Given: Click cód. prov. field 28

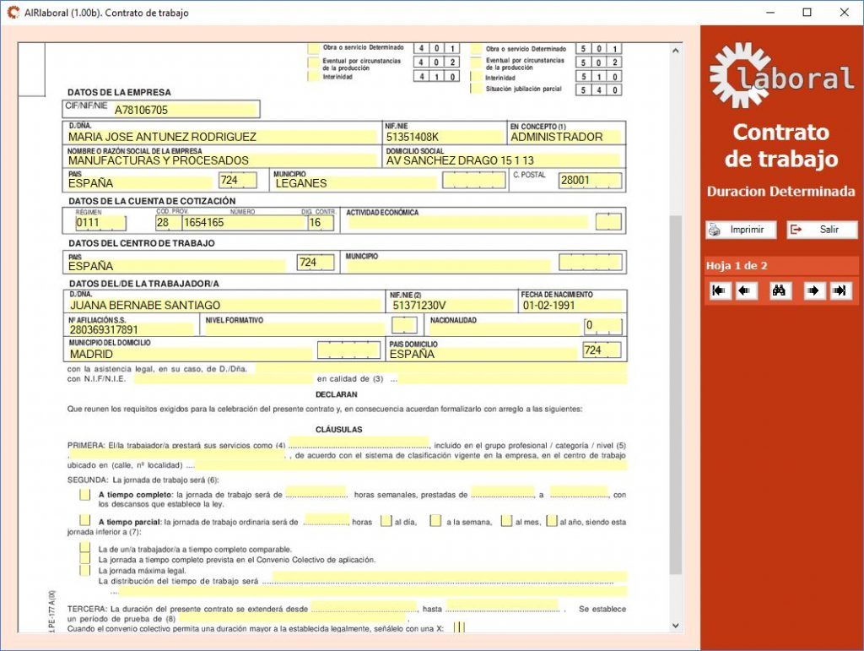Looking at the screenshot, I should click(168, 223).
